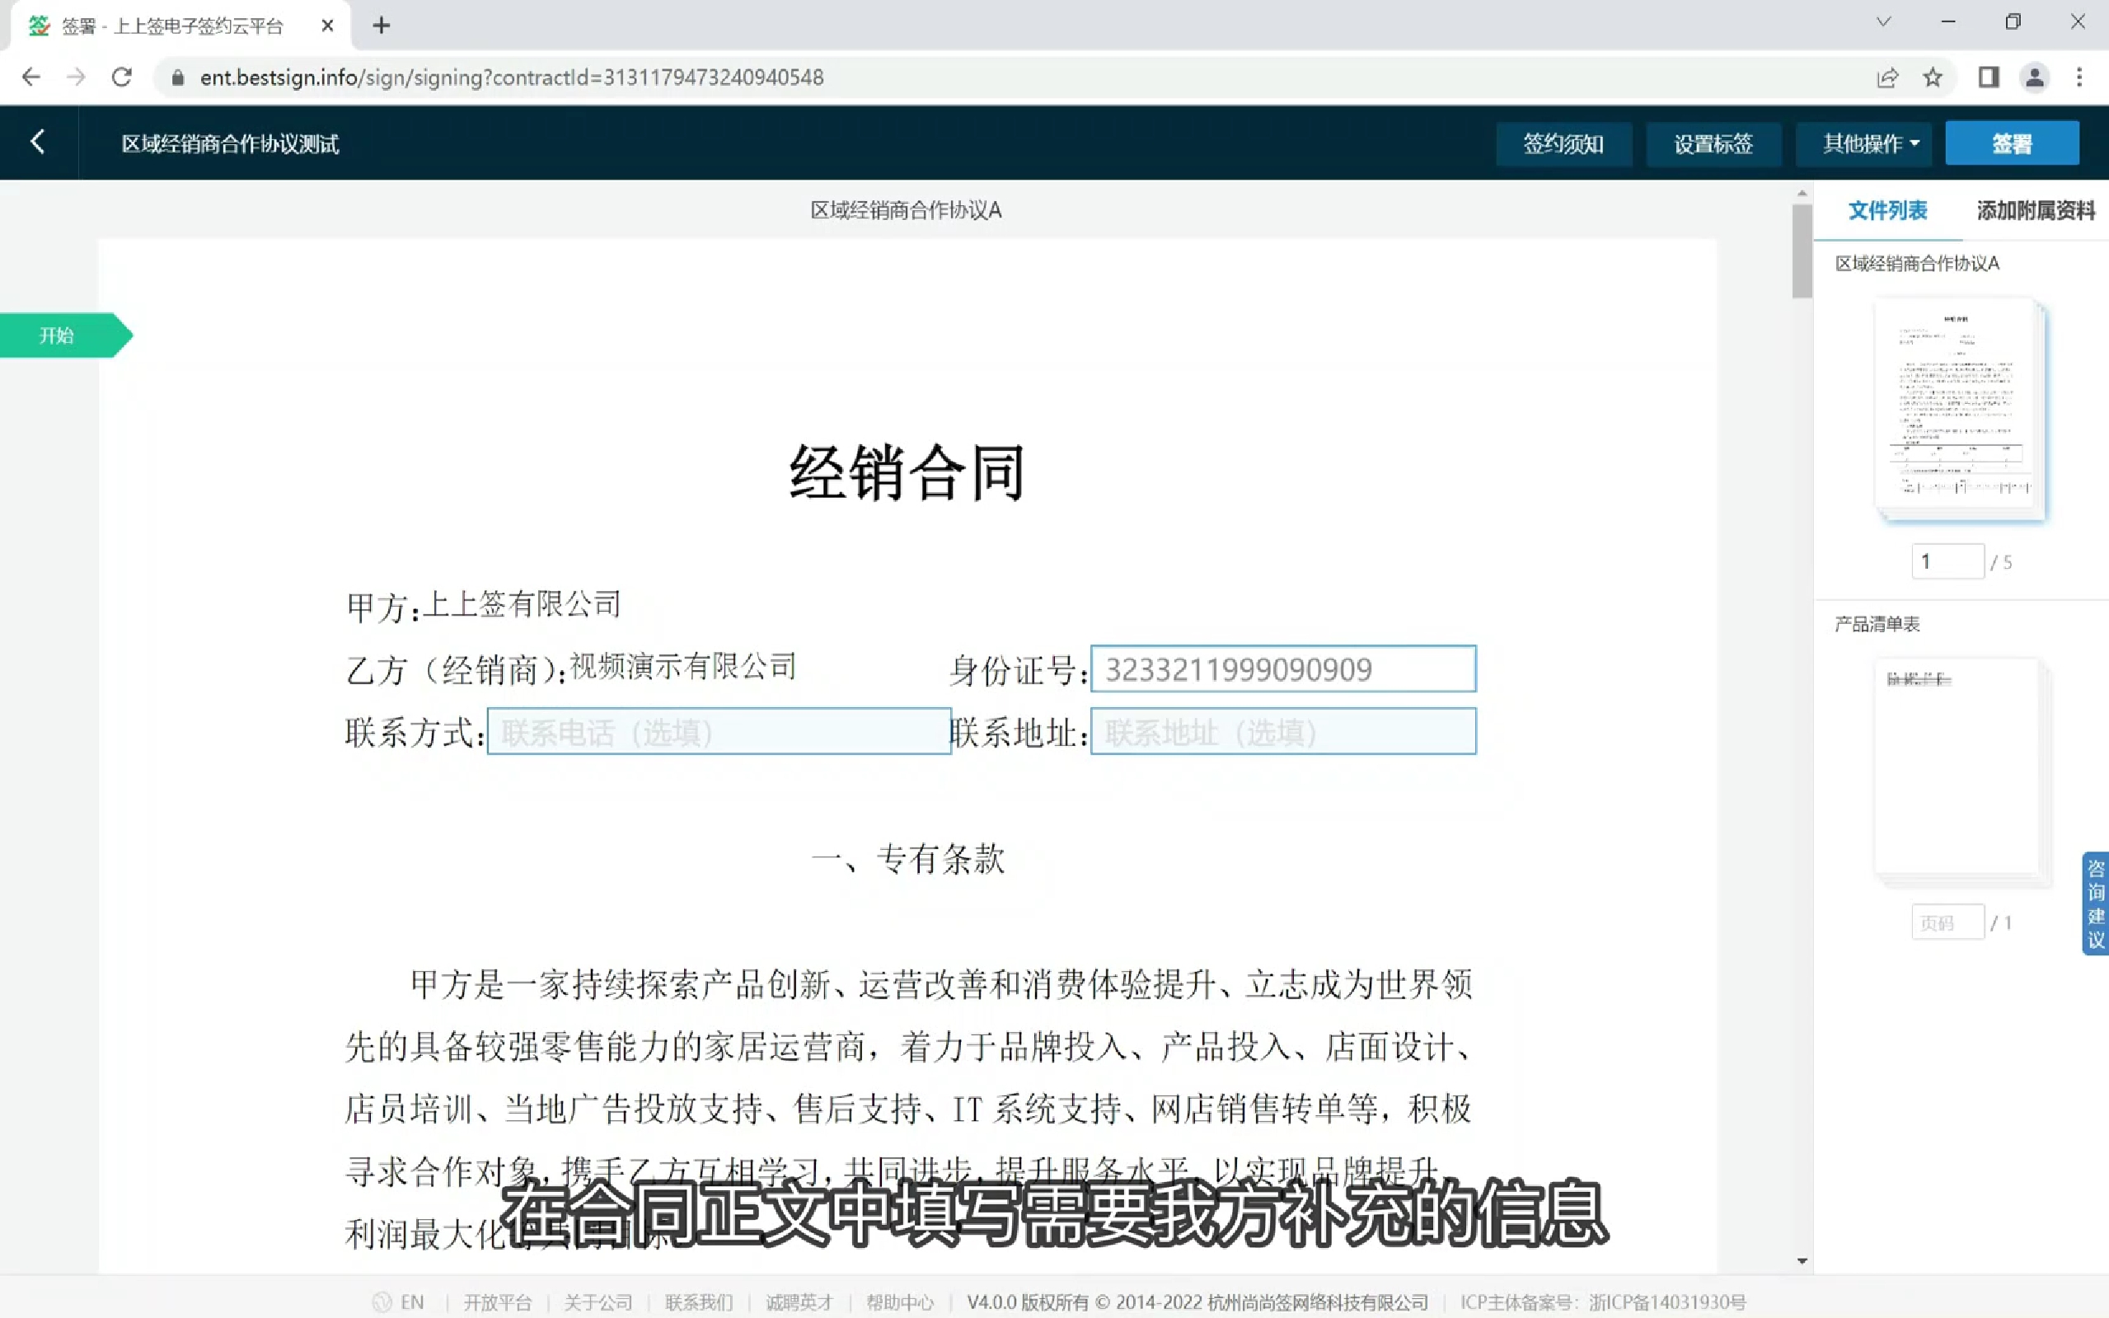Click the 设置标签 button
This screenshot has width=2109, height=1318.
pyautogui.click(x=1713, y=143)
